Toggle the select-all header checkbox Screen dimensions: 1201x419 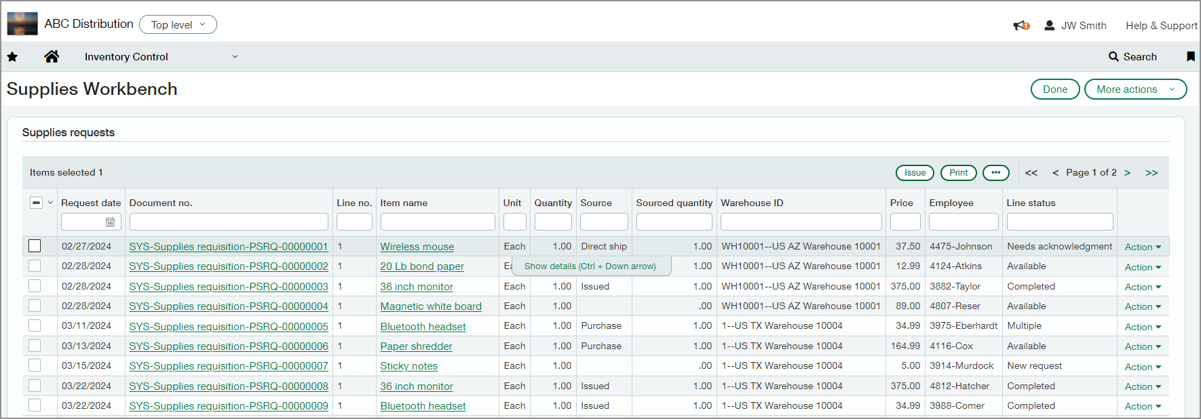click(37, 203)
